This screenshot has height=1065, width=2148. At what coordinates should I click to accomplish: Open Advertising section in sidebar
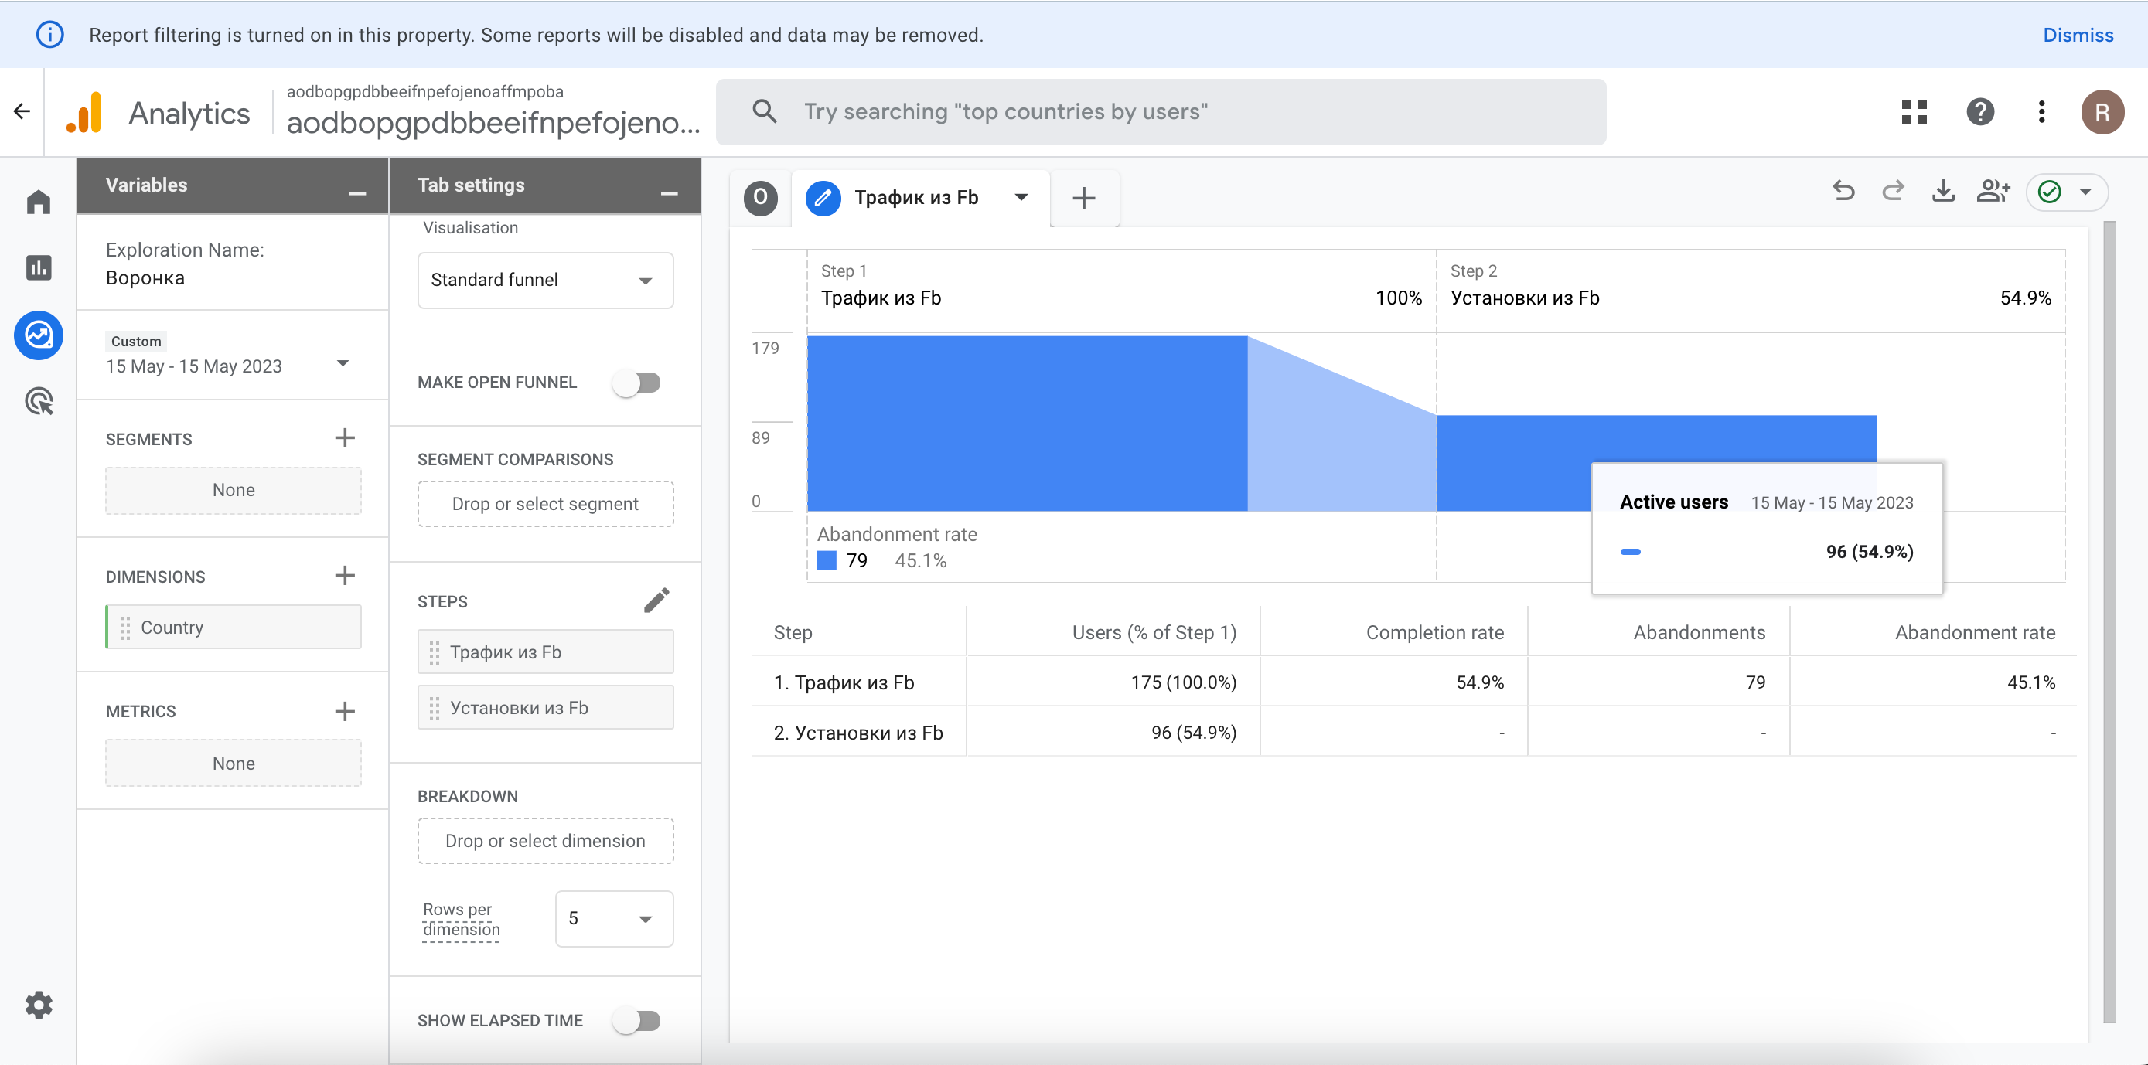(39, 402)
